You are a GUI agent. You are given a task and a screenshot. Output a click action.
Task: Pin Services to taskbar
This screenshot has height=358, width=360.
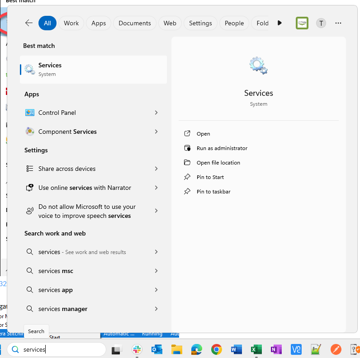(x=213, y=192)
